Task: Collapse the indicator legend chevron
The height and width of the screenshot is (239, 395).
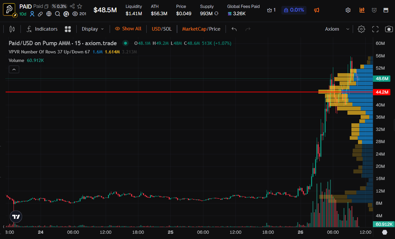Action: pyautogui.click(x=14, y=69)
